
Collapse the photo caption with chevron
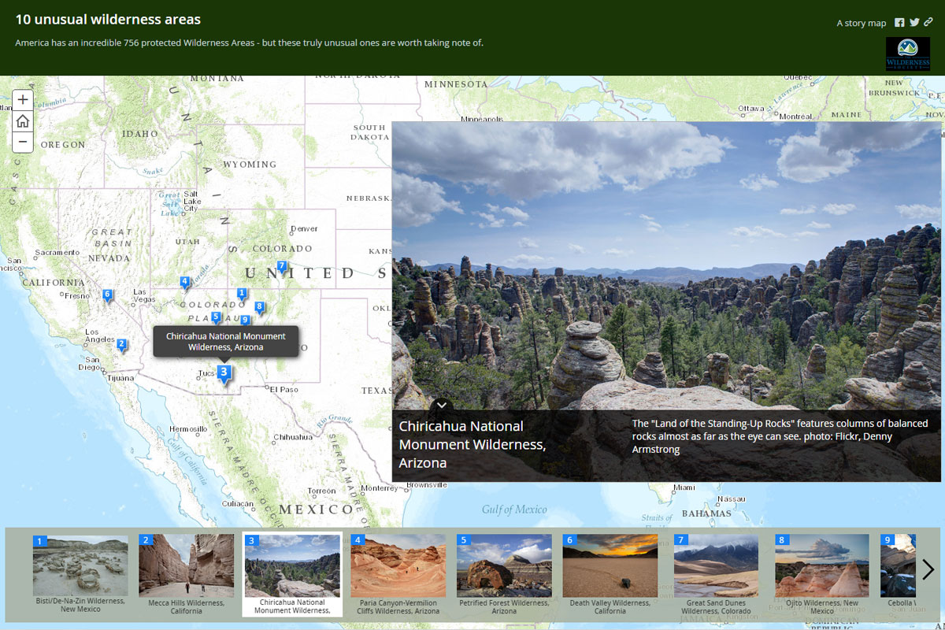tap(442, 404)
